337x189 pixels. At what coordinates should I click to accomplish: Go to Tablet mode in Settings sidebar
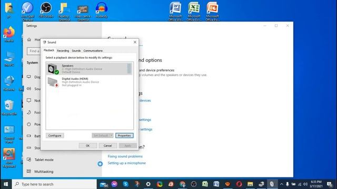tap(44, 160)
